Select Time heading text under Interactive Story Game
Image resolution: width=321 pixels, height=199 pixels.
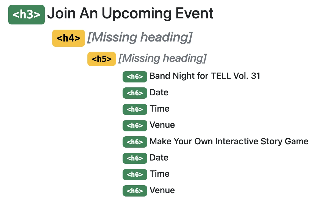point(159,174)
